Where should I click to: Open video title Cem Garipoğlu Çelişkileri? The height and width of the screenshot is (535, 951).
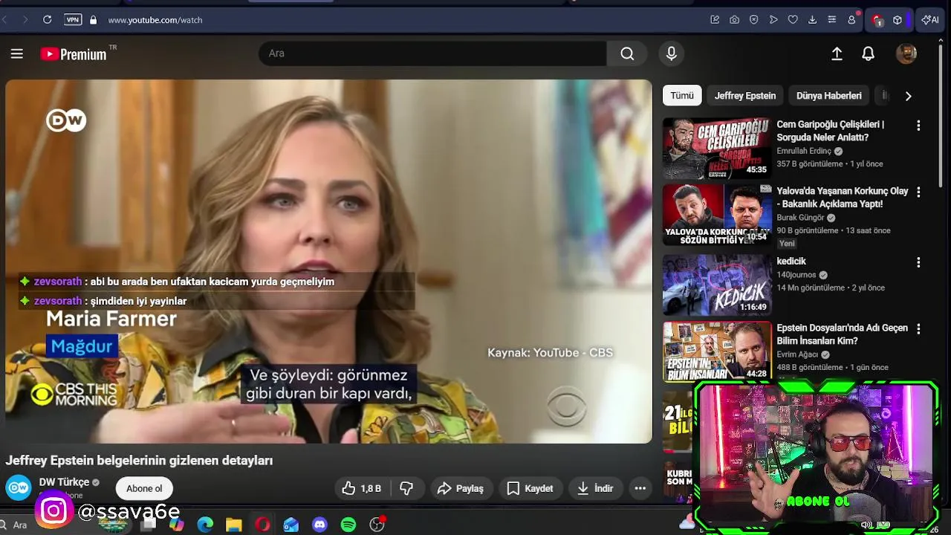tap(830, 131)
